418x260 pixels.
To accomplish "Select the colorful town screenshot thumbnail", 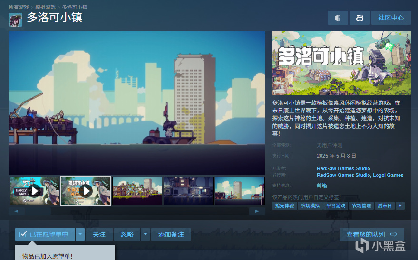I will click(137, 191).
